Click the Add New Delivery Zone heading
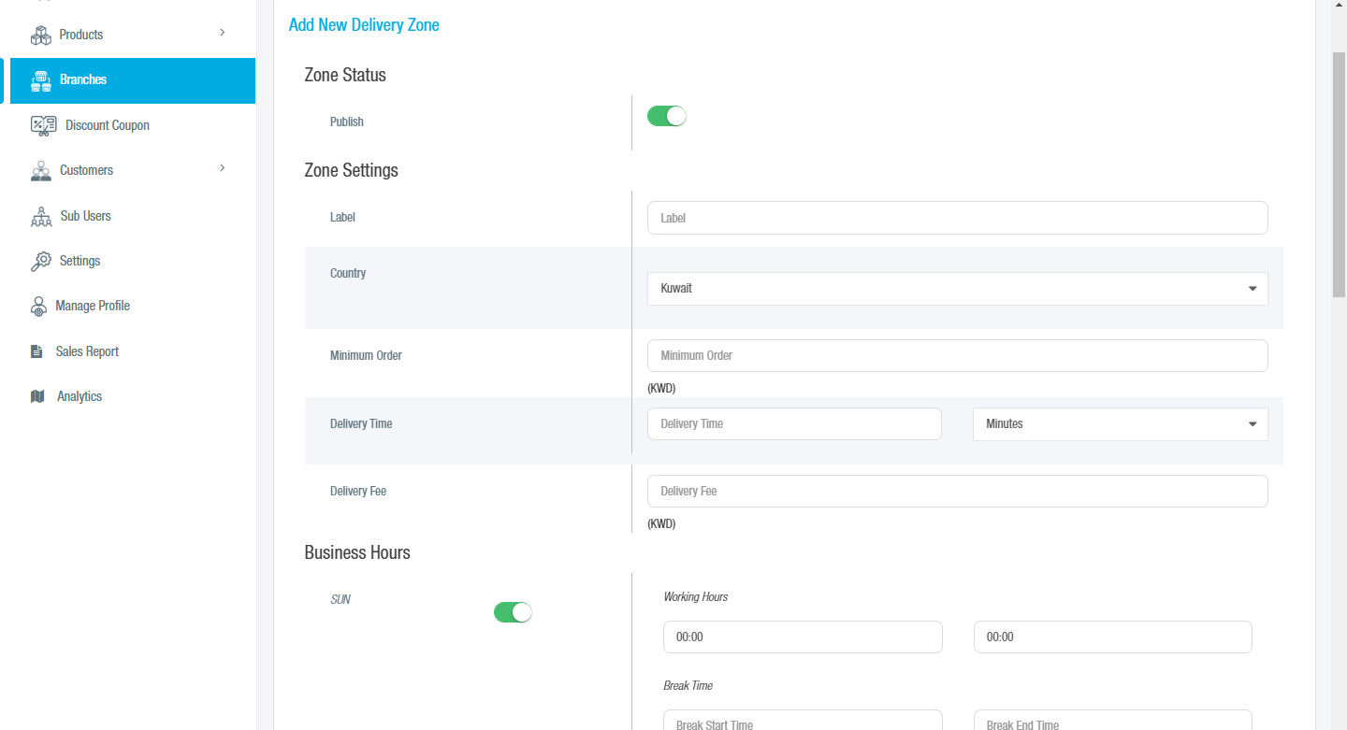This screenshot has height=730, width=1347. pyautogui.click(x=364, y=25)
